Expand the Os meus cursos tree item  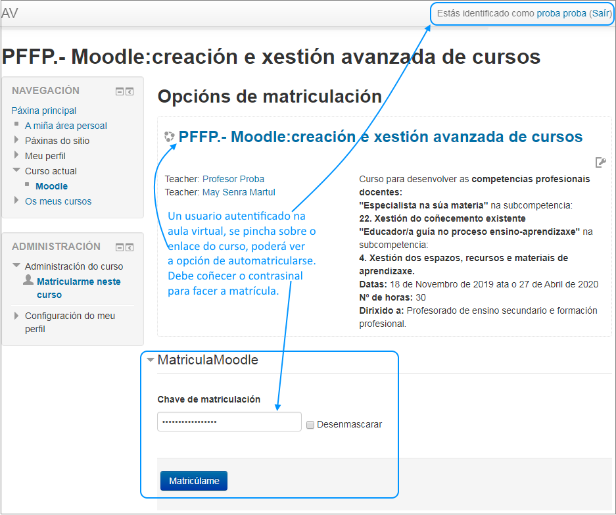click(15, 201)
